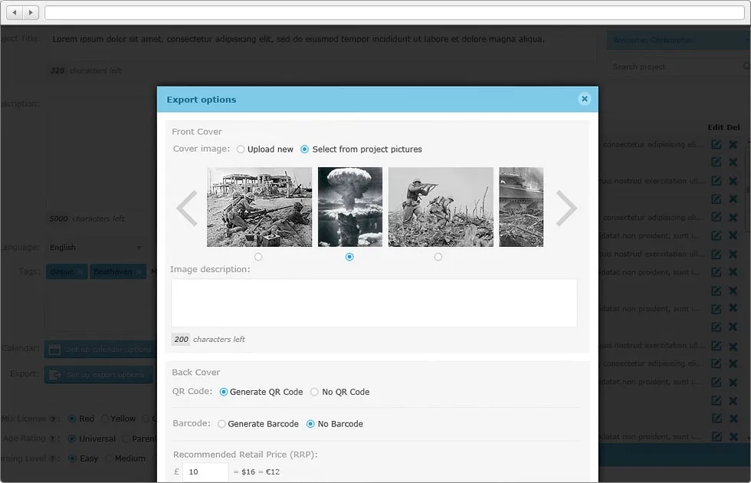Image resolution: width=751 pixels, height=483 pixels.
Task: Open Age Rating help question mark
Action: 53,439
